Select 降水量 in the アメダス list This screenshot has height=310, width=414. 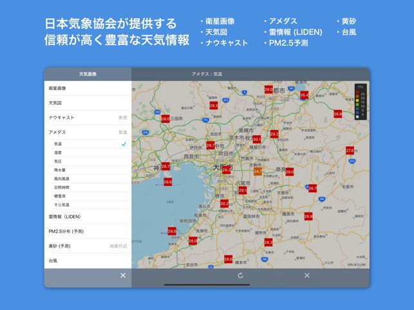88,170
